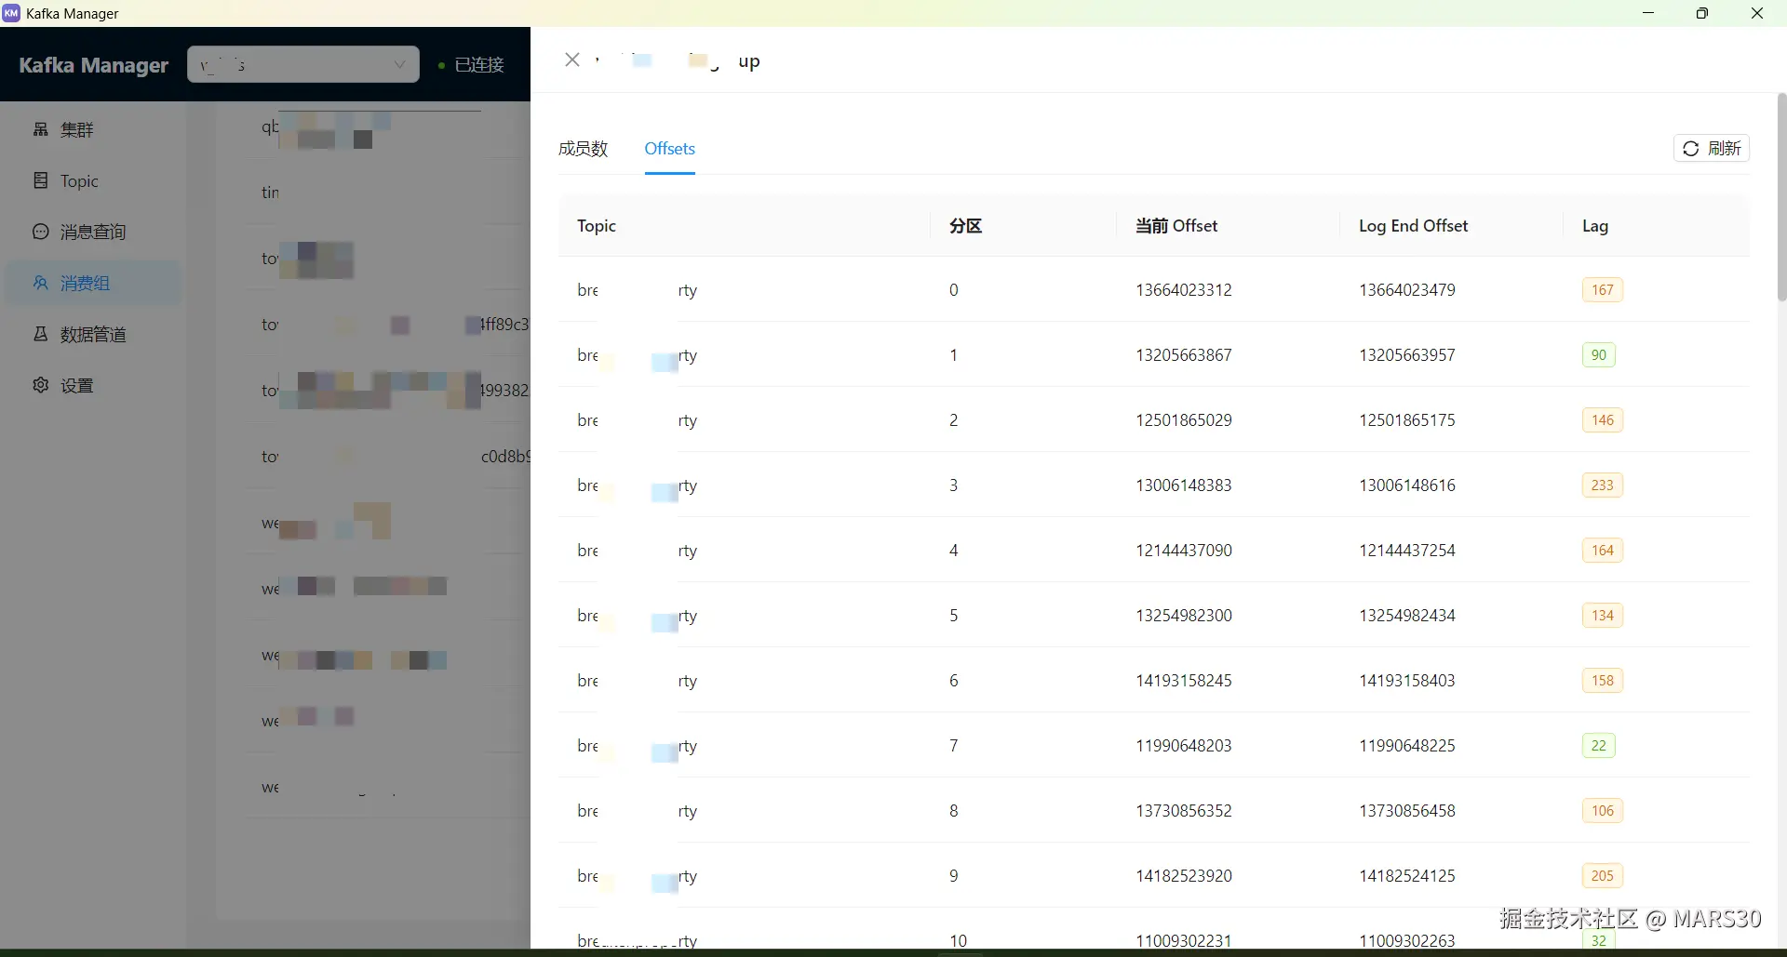Click the 集群 cluster icon in sidebar
Image resolution: width=1787 pixels, height=957 pixels.
[x=41, y=129]
